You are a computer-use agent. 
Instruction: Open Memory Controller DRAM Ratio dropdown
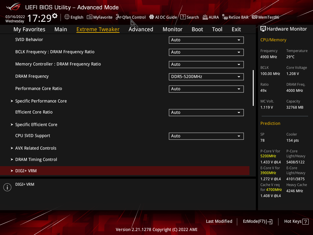(206, 64)
